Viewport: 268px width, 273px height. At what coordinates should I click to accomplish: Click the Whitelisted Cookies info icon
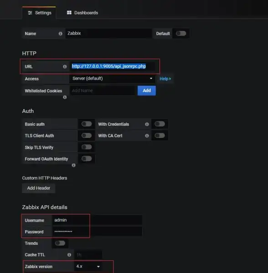click(65, 97)
